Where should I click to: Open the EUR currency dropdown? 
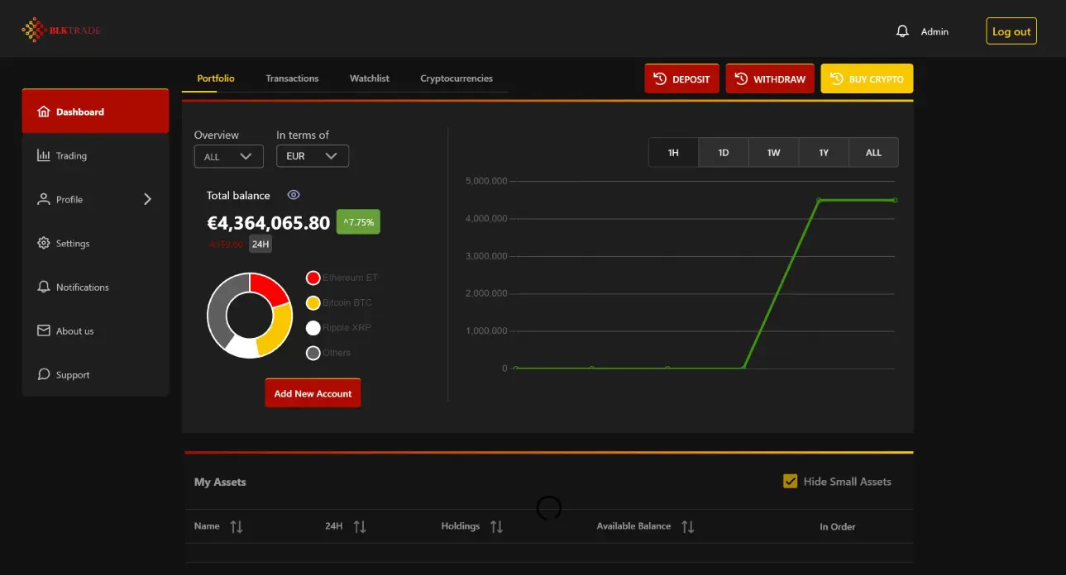click(x=312, y=156)
